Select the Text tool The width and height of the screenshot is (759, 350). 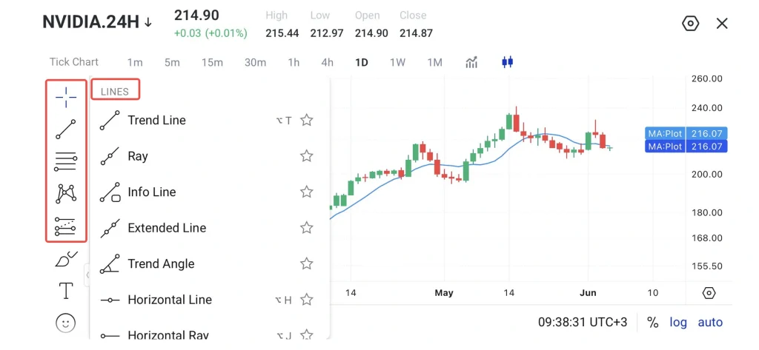click(x=66, y=291)
